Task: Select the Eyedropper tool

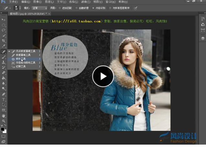Action: (x=4, y=46)
